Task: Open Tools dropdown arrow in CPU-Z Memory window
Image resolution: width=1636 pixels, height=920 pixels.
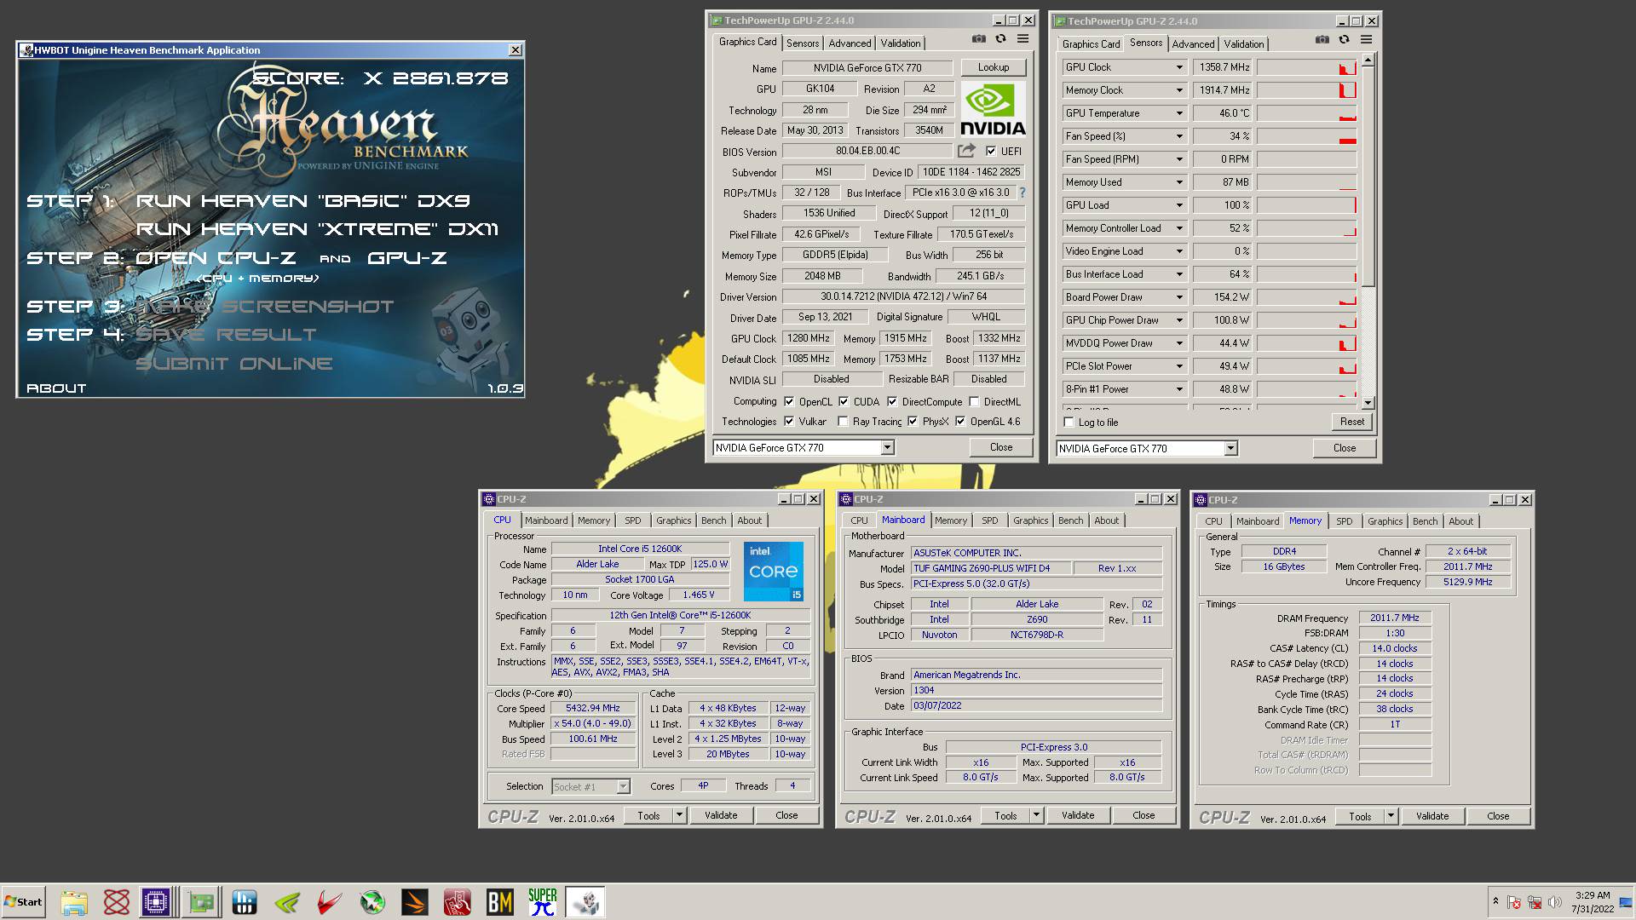Action: [1391, 817]
